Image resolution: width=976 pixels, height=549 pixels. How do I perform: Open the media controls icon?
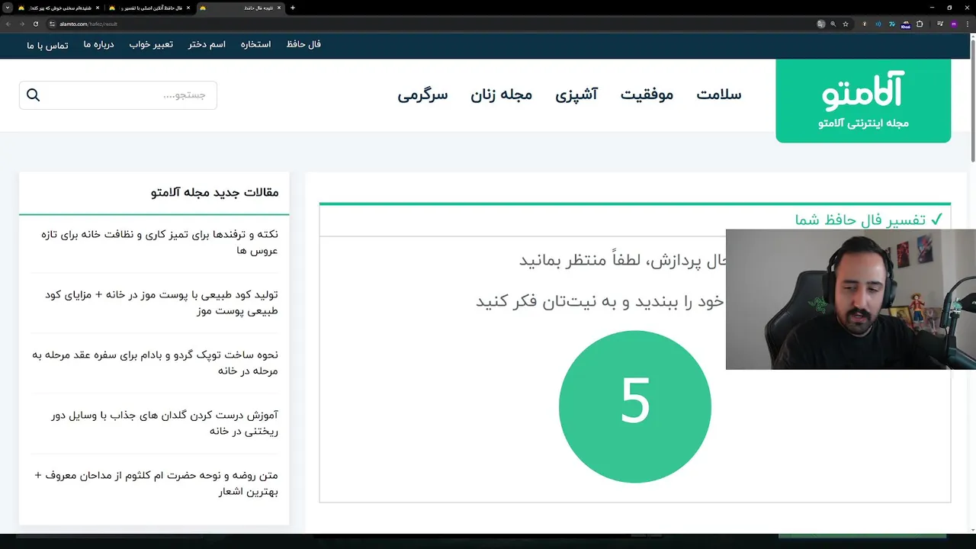click(x=940, y=24)
